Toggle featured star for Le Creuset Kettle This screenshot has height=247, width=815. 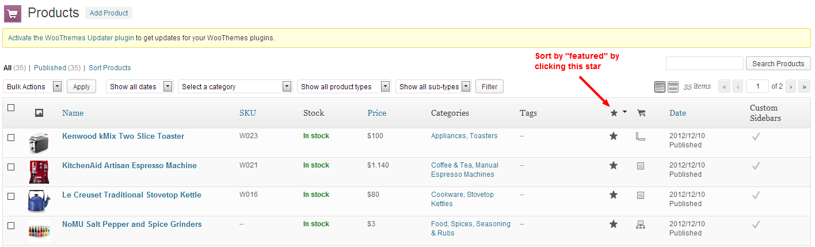click(614, 195)
